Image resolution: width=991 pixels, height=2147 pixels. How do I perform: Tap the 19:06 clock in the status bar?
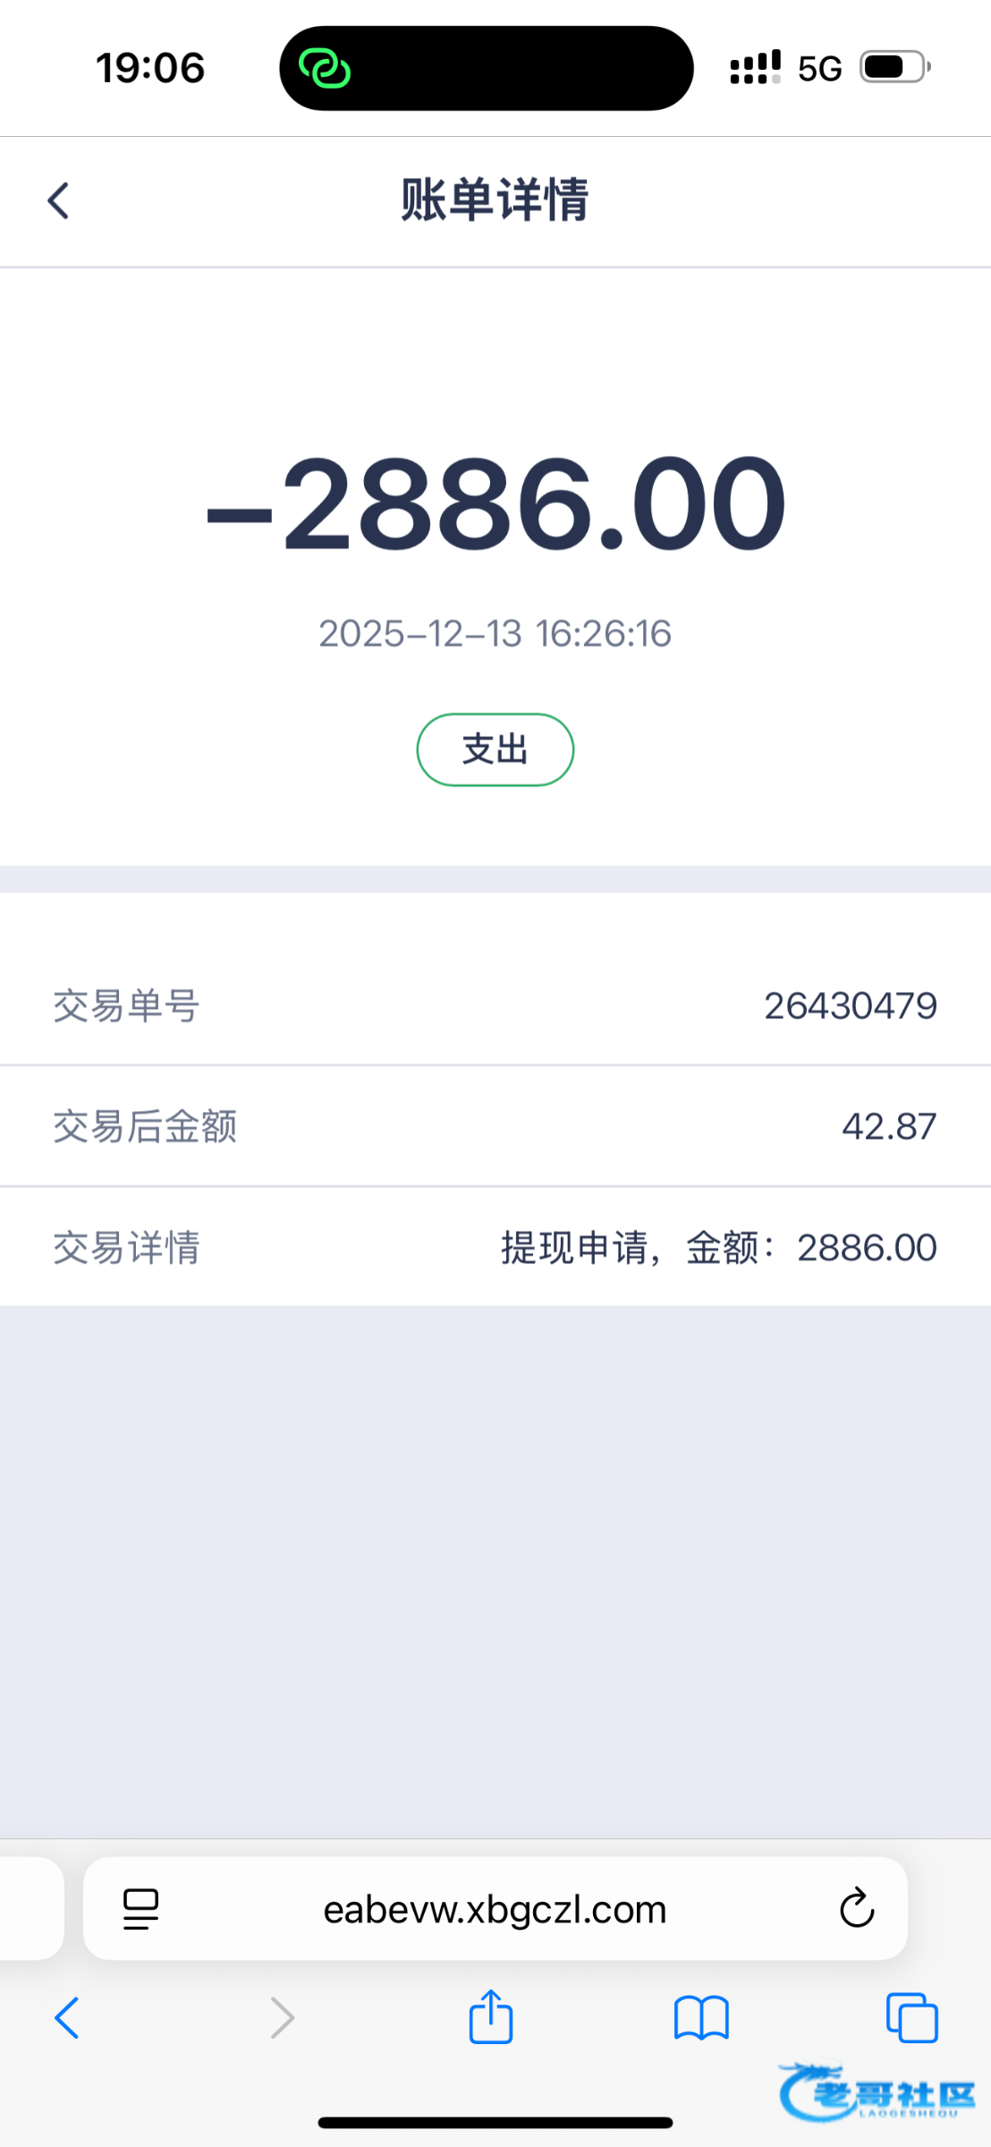[150, 68]
